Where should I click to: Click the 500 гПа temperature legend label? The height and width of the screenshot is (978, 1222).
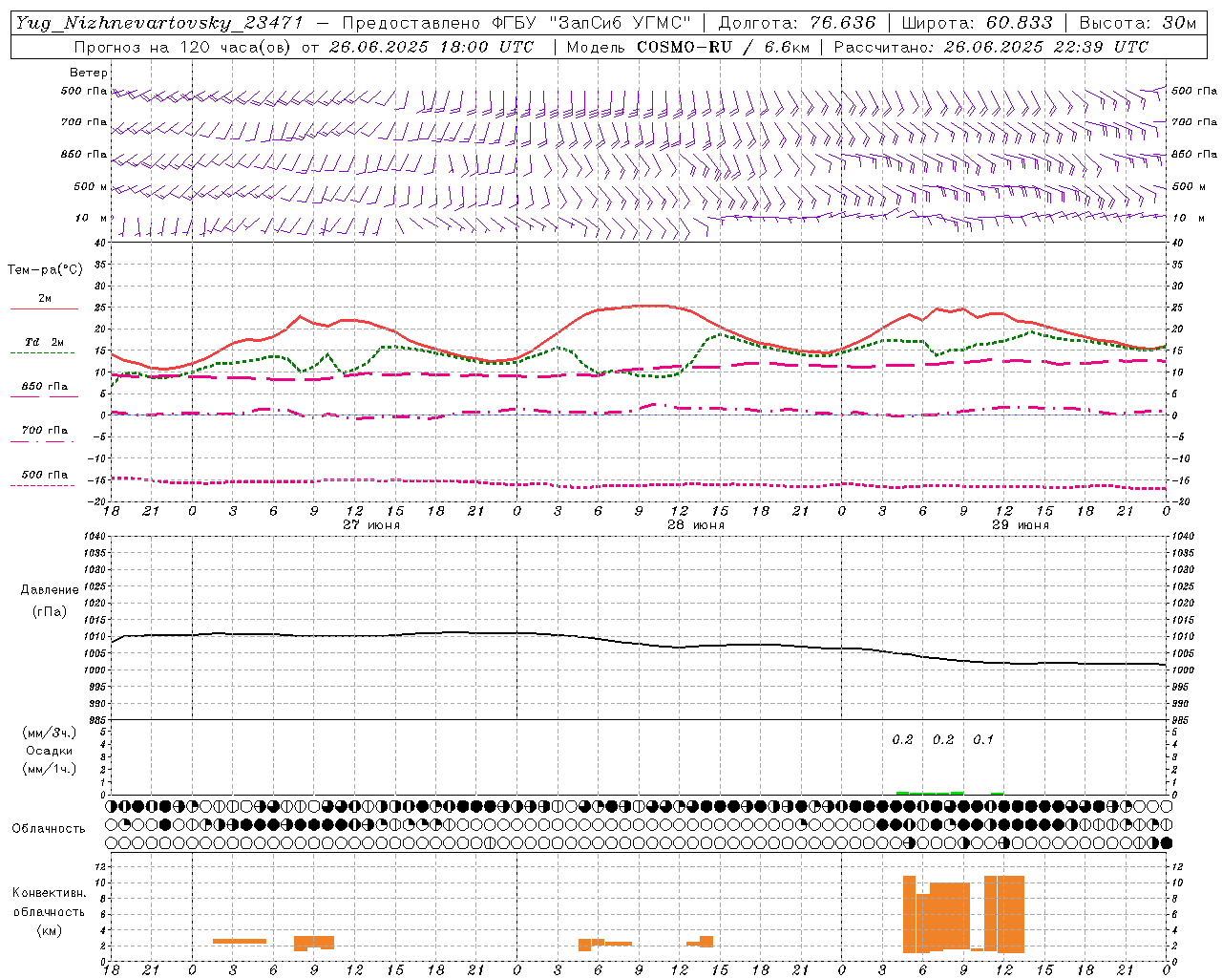click(45, 475)
